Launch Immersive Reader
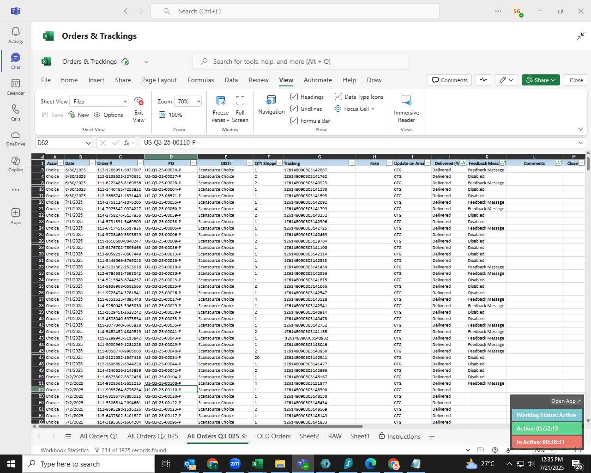The image size is (591, 473). click(406, 109)
